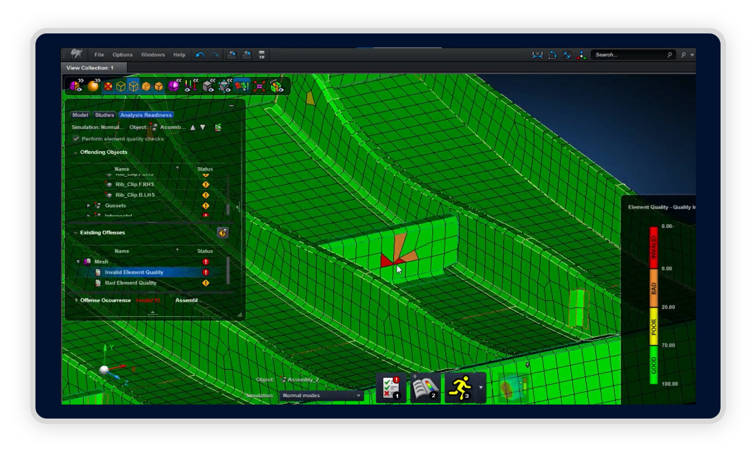
Task: Collapse the Offending Objects section
Action: [76, 152]
